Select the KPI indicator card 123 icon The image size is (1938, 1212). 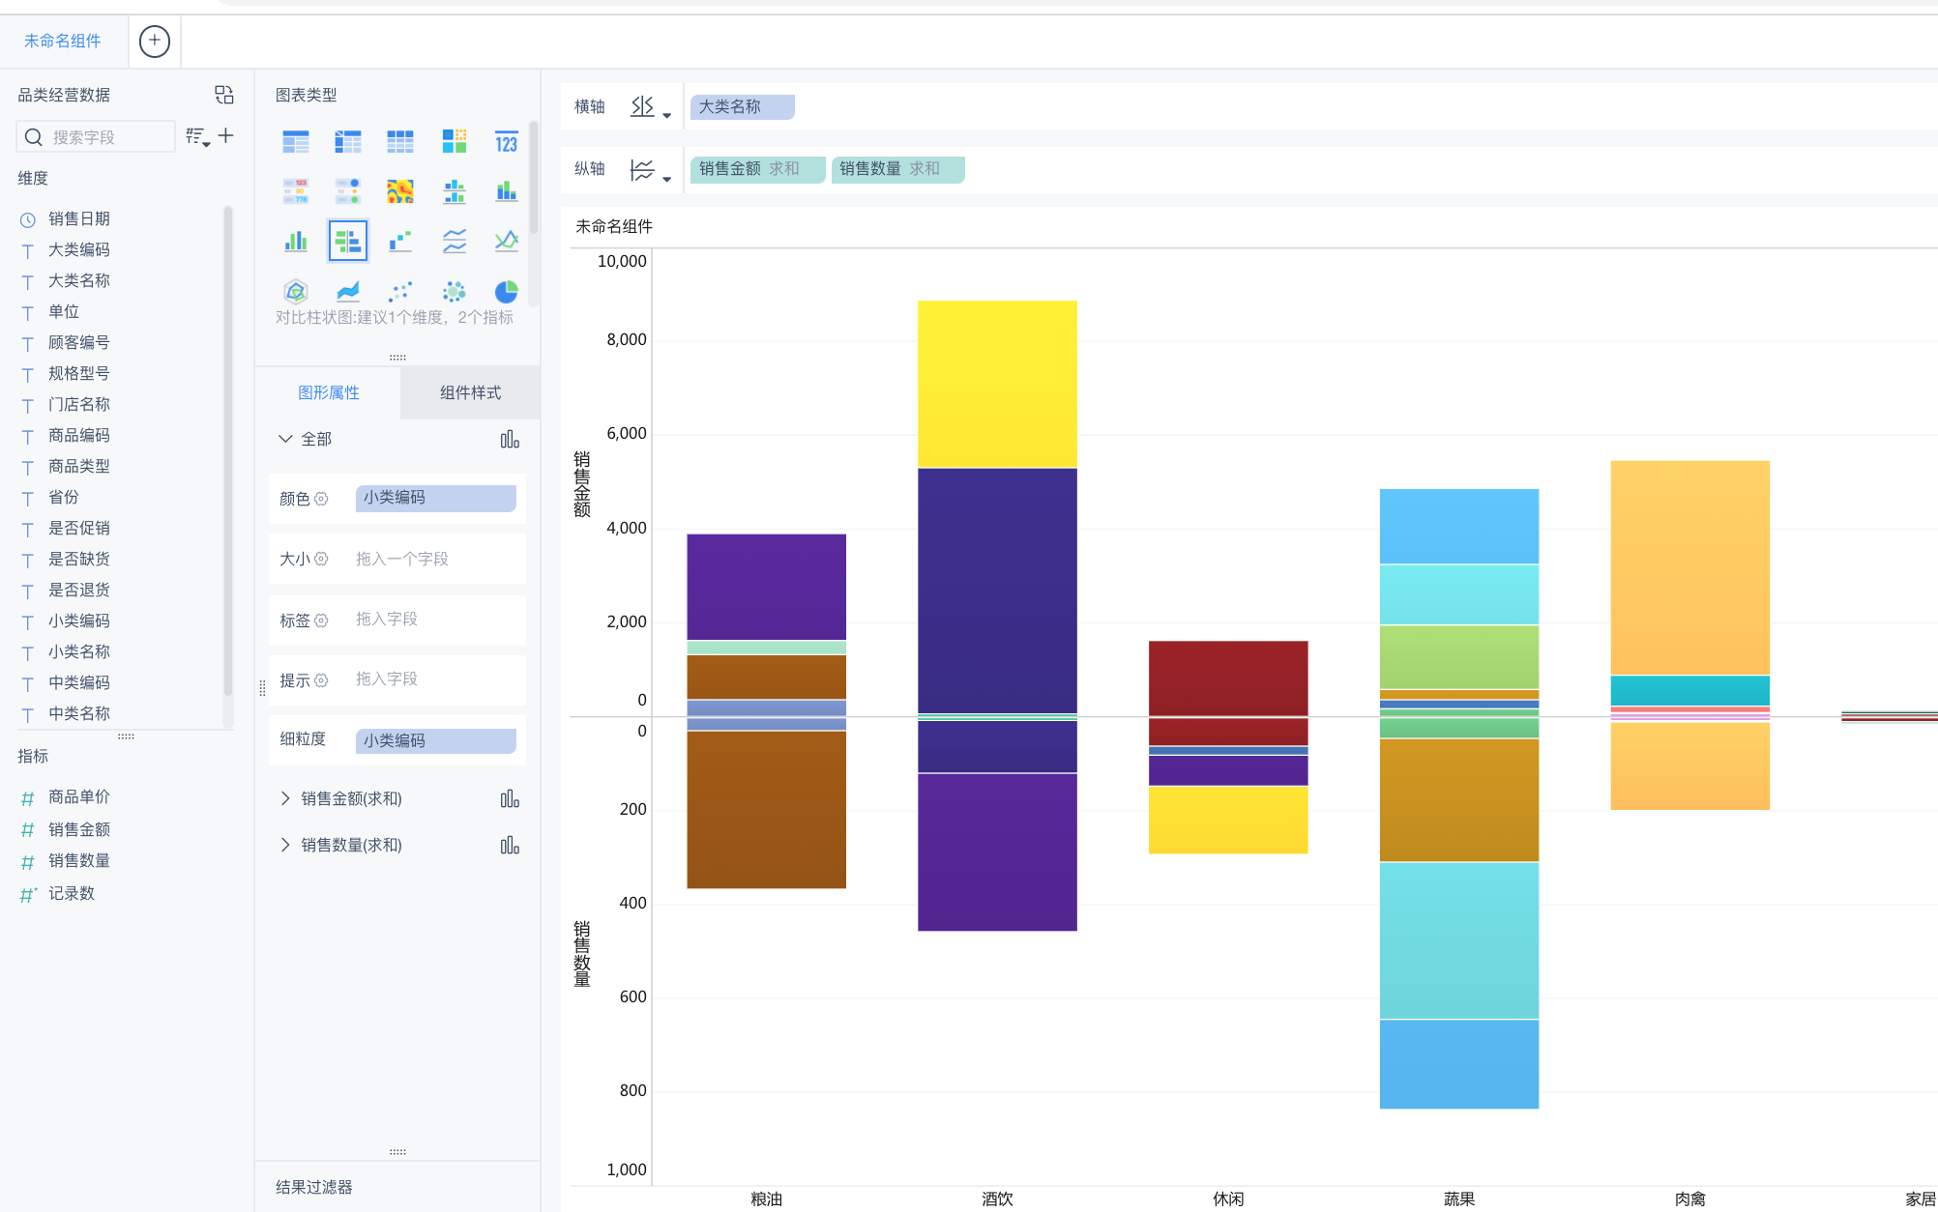coord(507,142)
